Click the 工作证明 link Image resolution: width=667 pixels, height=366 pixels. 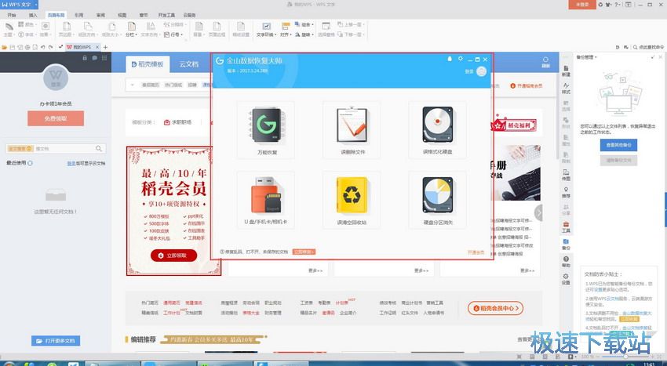pos(388,313)
